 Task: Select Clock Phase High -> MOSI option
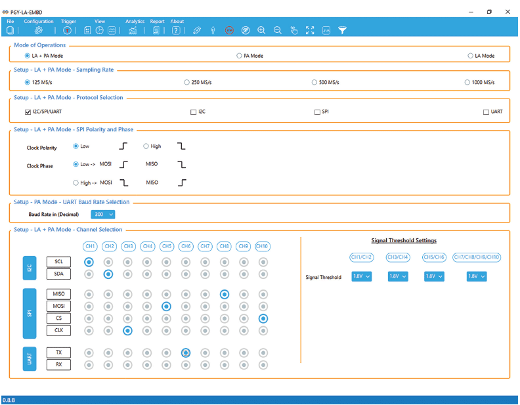pos(76,182)
